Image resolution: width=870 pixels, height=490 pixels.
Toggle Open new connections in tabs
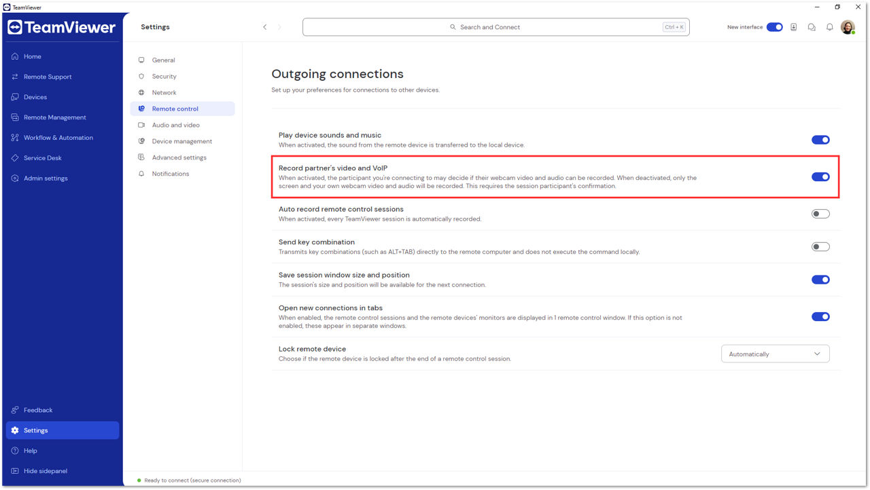point(820,316)
